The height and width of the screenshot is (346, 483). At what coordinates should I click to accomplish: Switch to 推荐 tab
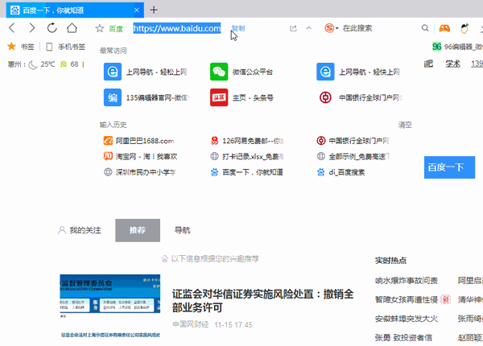138,230
